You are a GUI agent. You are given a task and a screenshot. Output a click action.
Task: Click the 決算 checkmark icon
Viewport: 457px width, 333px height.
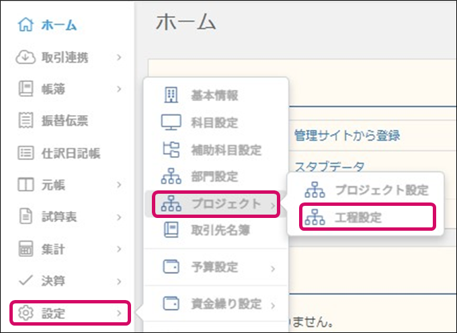point(25,281)
